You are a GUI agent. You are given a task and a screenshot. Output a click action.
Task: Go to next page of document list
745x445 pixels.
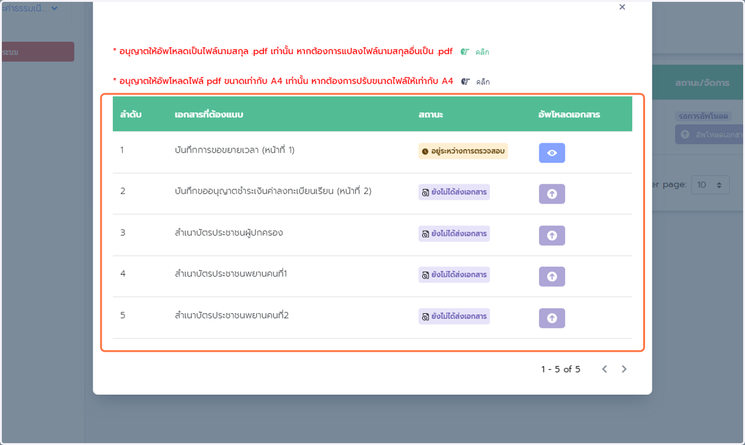tap(624, 369)
